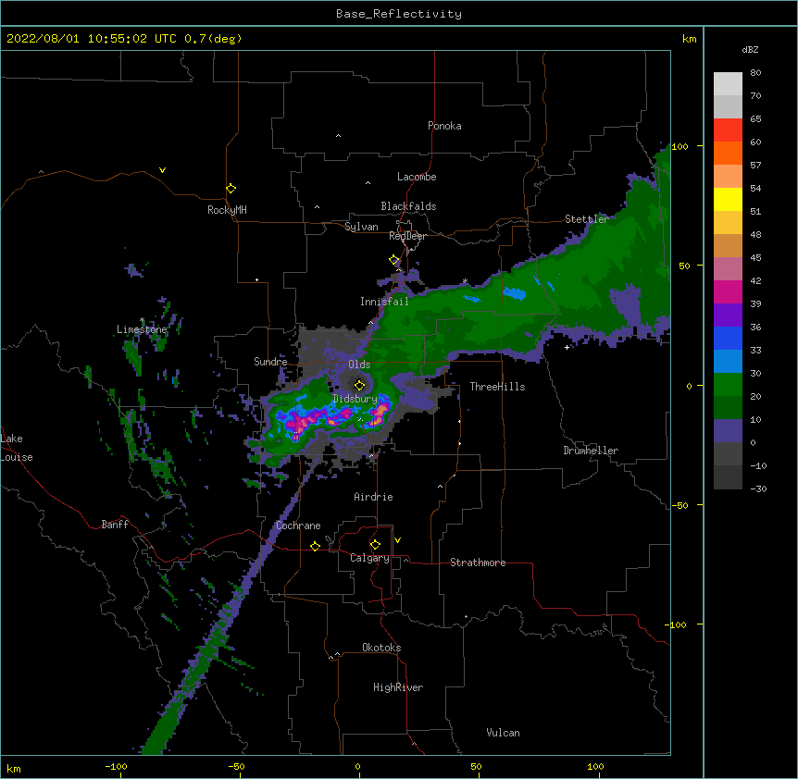
Task: Select the light blue 30–33 dBZ legend band
Action: [x=728, y=362]
